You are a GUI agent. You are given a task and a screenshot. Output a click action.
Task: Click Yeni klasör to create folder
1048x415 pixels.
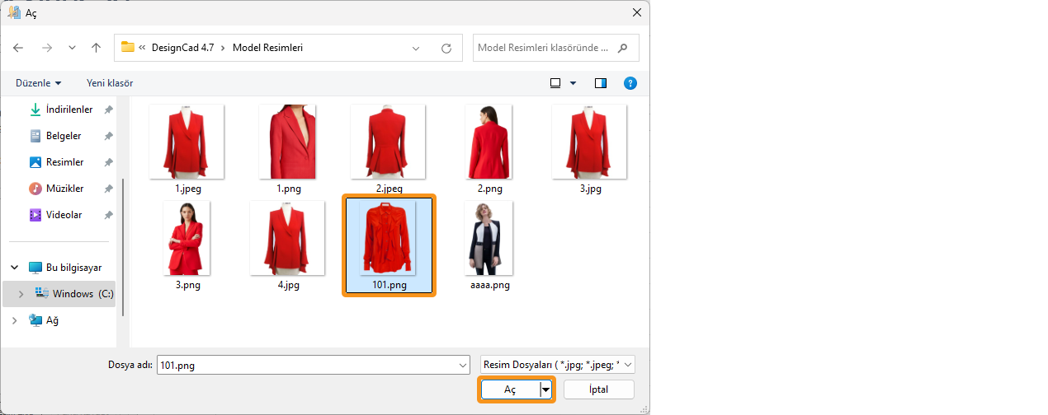tap(110, 83)
